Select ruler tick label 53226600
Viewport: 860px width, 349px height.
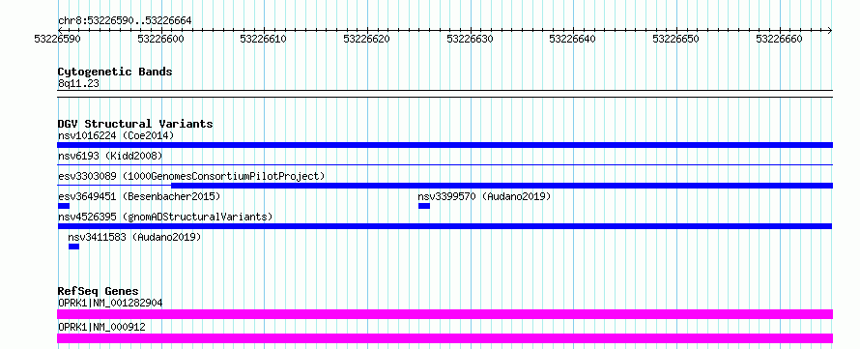pos(160,39)
